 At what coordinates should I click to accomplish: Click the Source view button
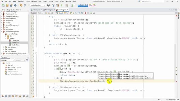coord(34,13)
